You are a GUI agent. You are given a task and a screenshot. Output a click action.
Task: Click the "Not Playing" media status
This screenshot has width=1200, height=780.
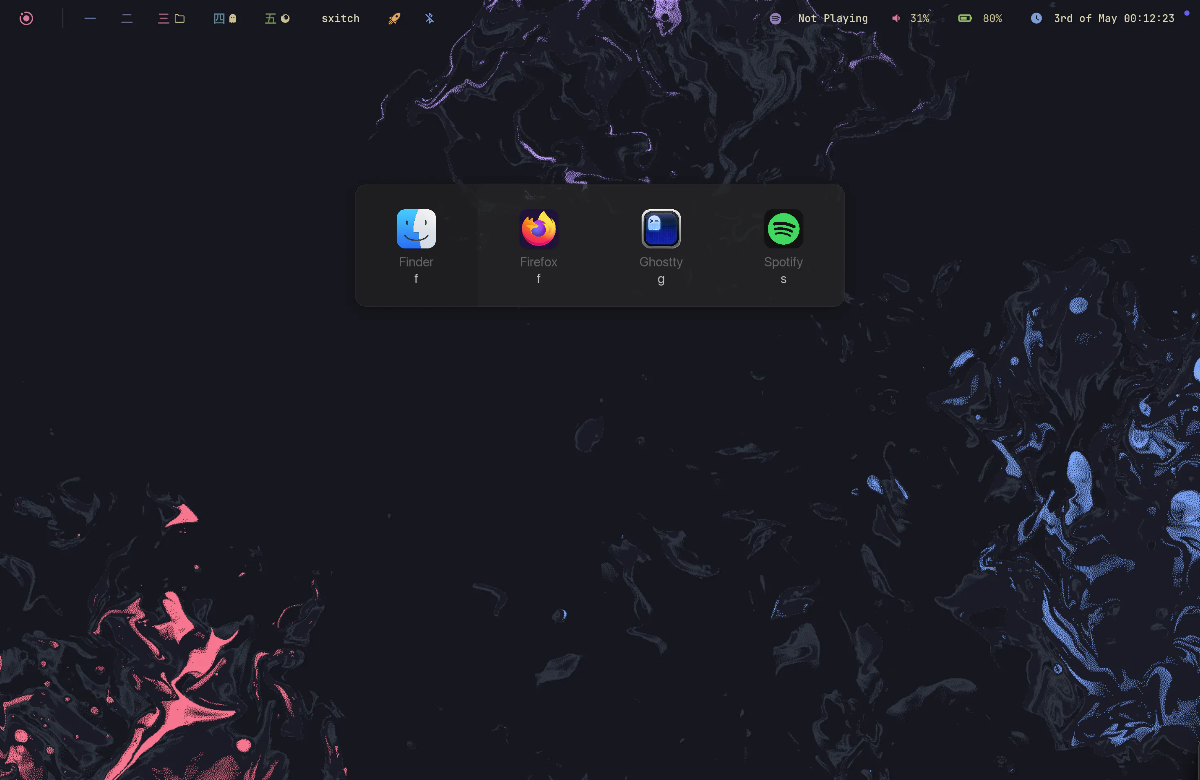833,19
